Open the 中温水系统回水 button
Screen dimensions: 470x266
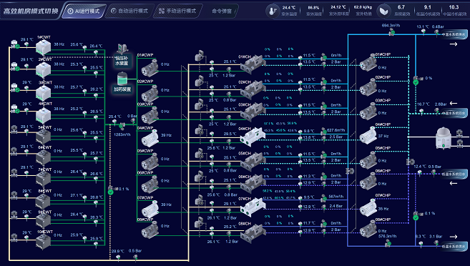tap(454, 113)
